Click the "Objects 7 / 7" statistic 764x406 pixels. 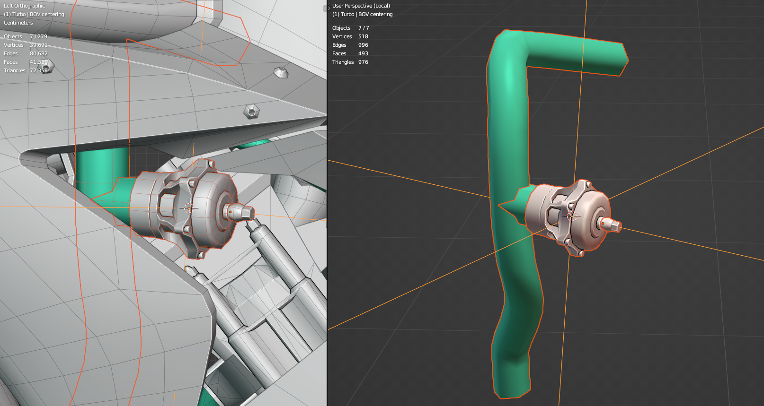351,28
